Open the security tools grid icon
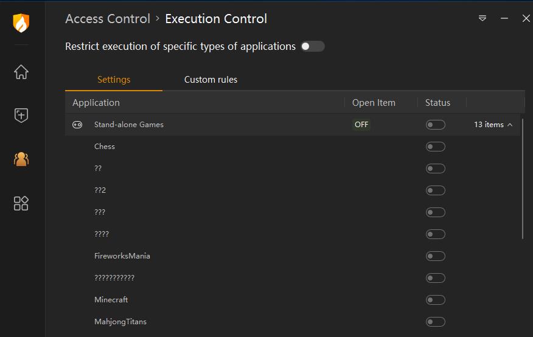This screenshot has height=337, width=533. (21, 203)
